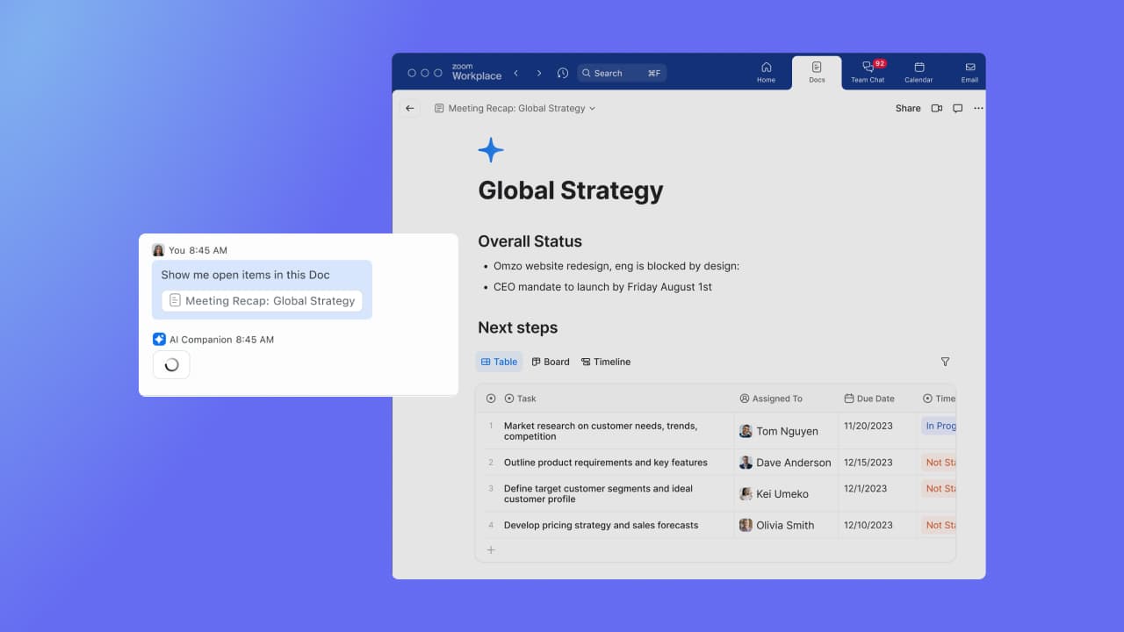Viewport: 1124px width, 632px height.
Task: Open the Meeting Recap document chip in chat
Action: pyautogui.click(x=262, y=300)
